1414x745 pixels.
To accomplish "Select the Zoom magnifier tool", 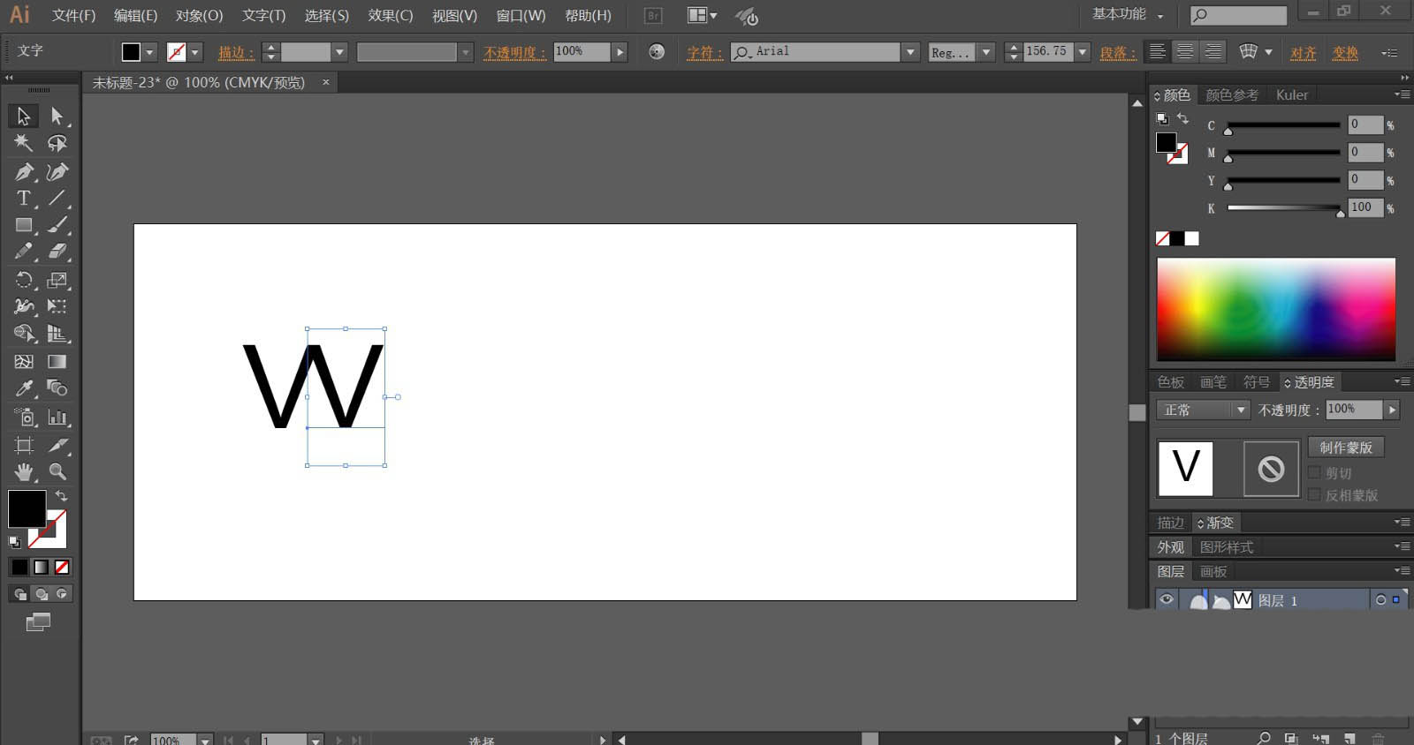I will (57, 471).
